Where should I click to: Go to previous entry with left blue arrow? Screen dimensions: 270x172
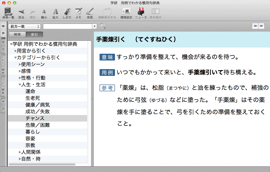coord(255,26)
